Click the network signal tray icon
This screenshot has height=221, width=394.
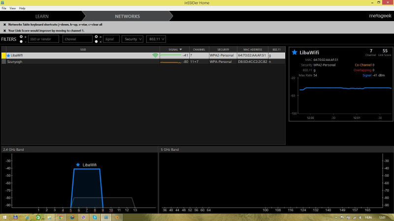(x=354, y=218)
